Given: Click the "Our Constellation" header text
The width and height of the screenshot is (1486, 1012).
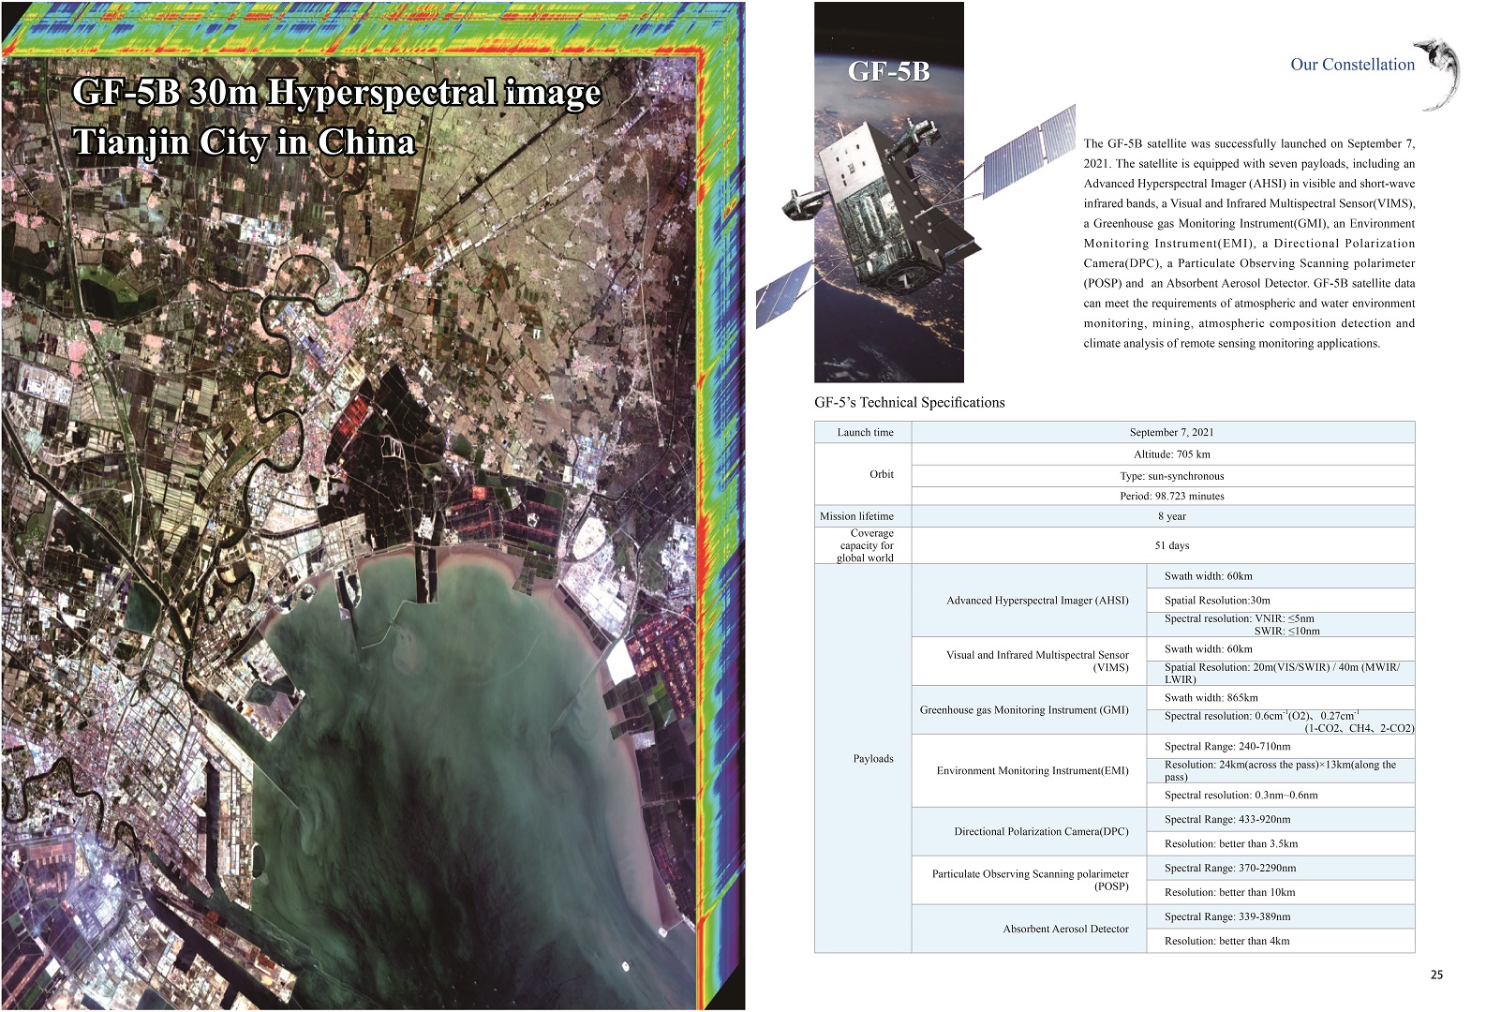Looking at the screenshot, I should tap(1352, 65).
